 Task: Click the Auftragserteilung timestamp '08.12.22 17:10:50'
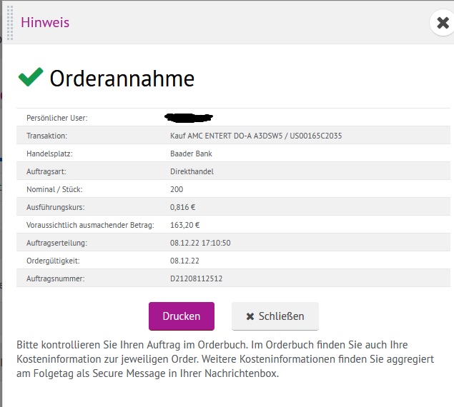(200, 243)
